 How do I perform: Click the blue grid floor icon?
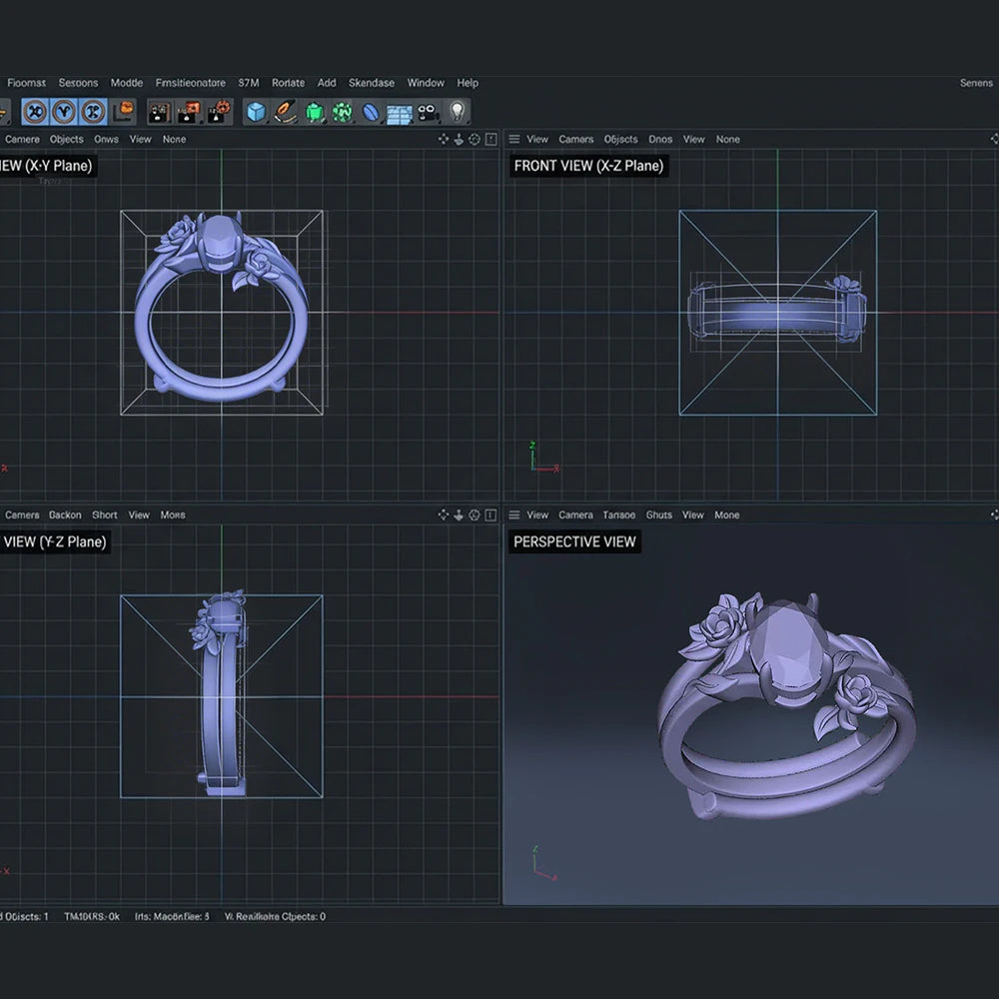tap(400, 113)
